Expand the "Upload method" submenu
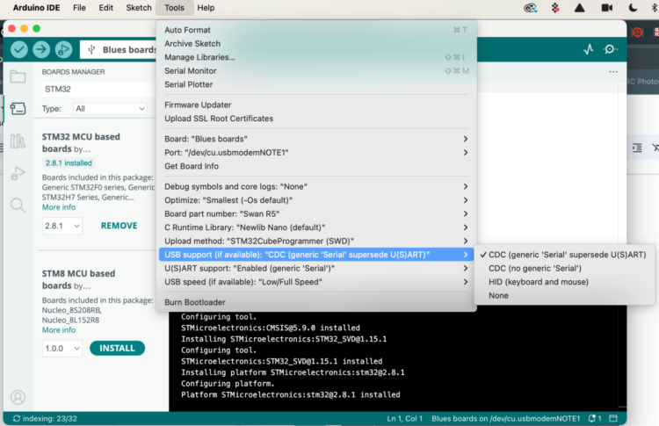 316,241
